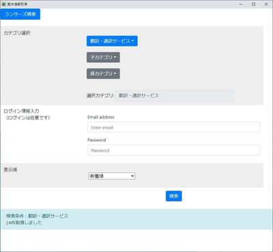Click the Password label above the field
The image size is (273, 252).
[97, 140]
